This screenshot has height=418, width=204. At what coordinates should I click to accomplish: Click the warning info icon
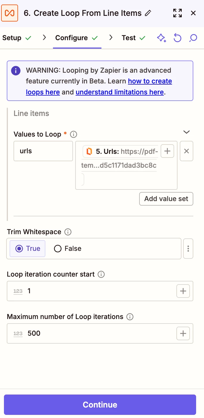point(16,70)
